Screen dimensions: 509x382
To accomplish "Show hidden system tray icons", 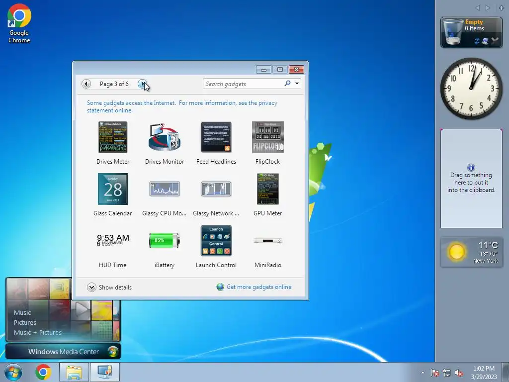I will coord(423,373).
